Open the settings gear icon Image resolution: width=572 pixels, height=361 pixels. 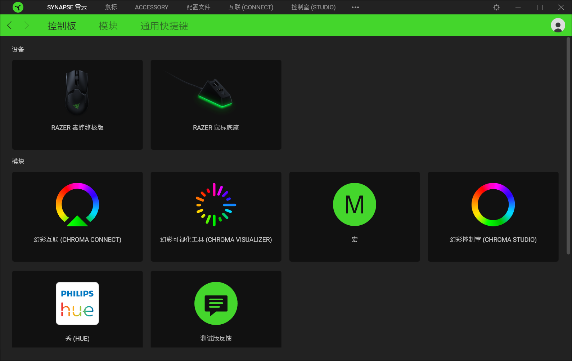pos(496,7)
